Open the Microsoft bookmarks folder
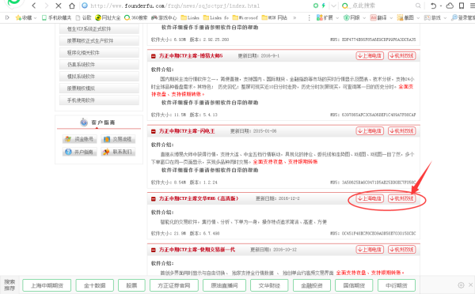The width and height of the screenshot is (475, 294). [245, 18]
